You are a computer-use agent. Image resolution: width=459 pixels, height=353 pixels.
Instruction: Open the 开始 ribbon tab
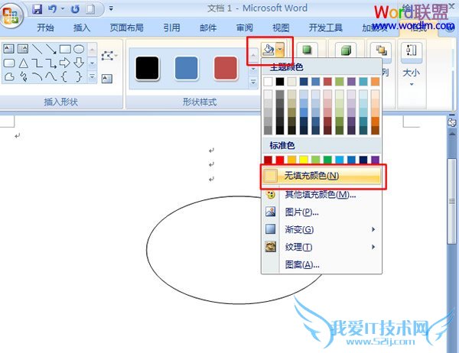45,28
